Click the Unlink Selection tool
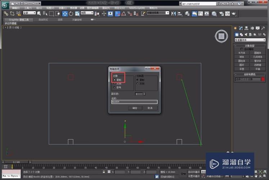The width and height of the screenshot is (269, 180). (x=12, y=14)
